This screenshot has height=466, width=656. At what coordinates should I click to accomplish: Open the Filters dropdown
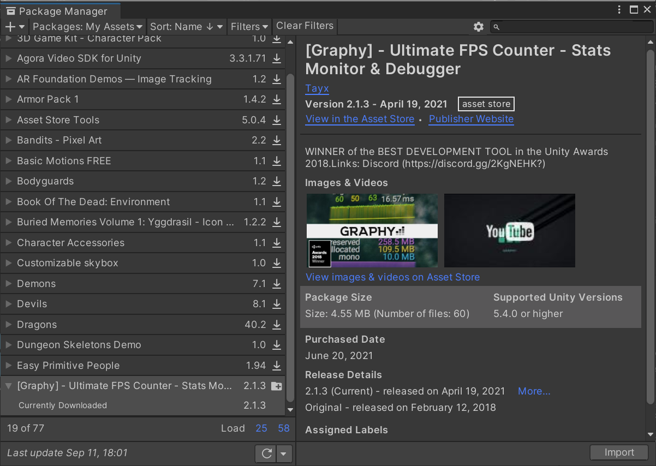(249, 26)
